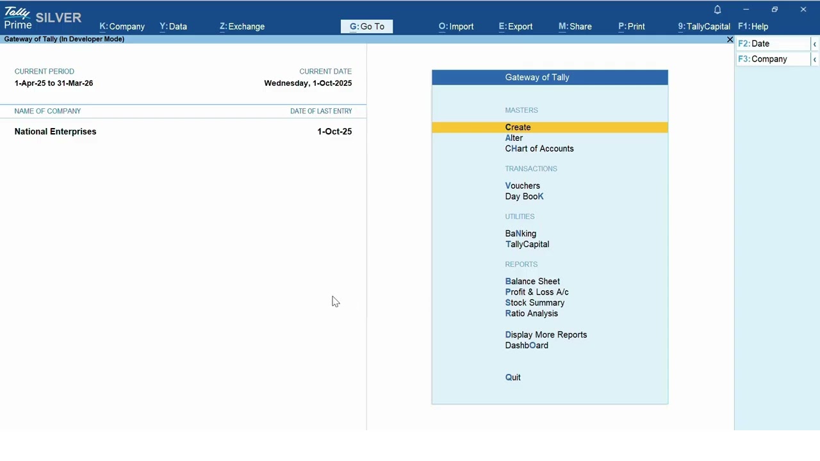
Task: Open the E: Export menu
Action: [515, 26]
